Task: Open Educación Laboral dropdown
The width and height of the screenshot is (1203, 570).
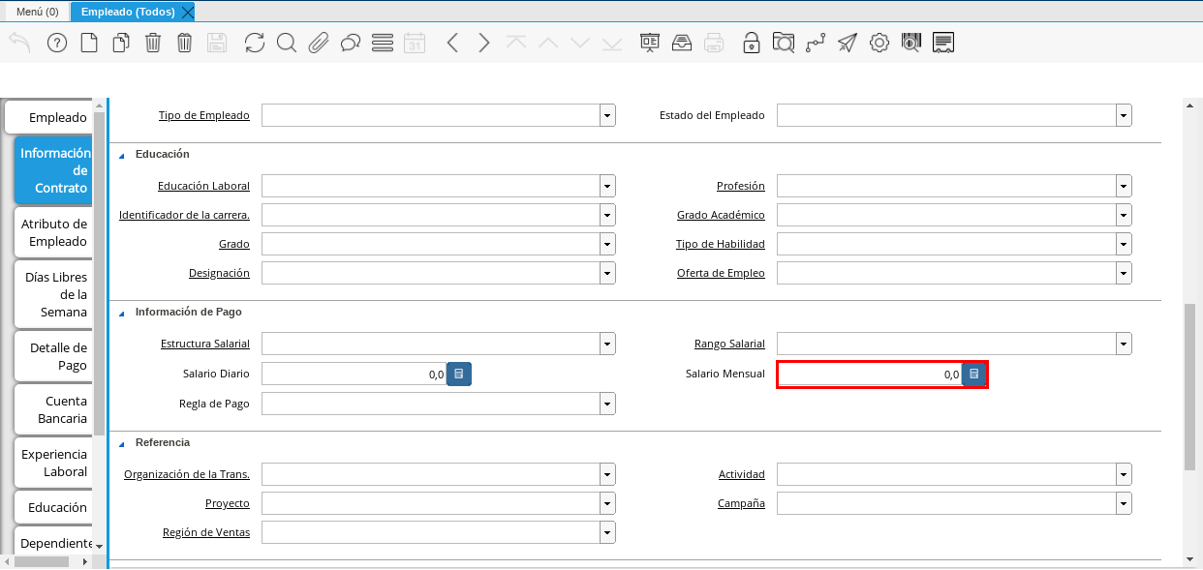Action: [x=607, y=186]
